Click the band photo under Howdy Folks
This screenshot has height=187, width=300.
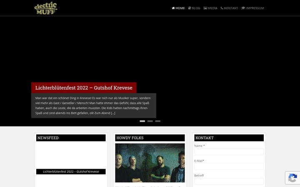[150, 163]
